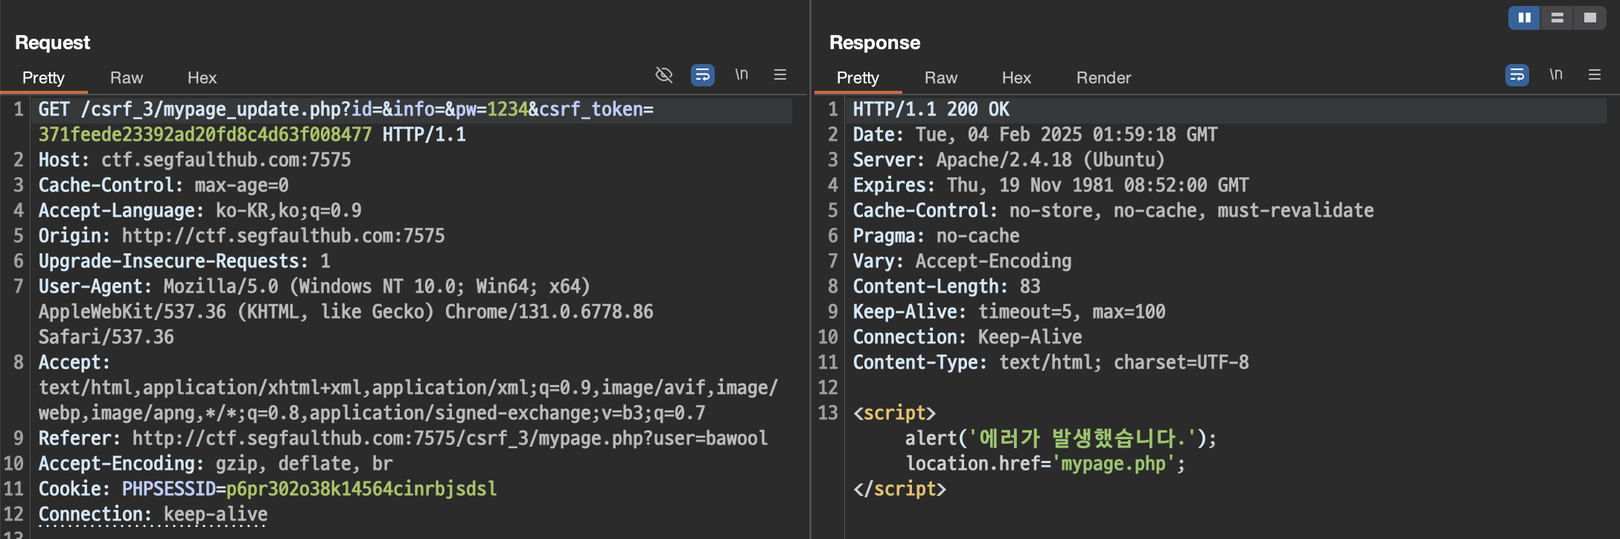Toggle word wrap icon in Response panel
Screen dimensions: 1620x539
pyautogui.click(x=1517, y=75)
